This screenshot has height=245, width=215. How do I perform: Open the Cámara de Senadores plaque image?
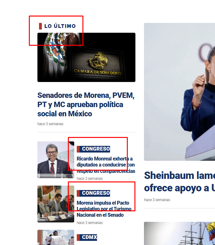tap(86, 57)
